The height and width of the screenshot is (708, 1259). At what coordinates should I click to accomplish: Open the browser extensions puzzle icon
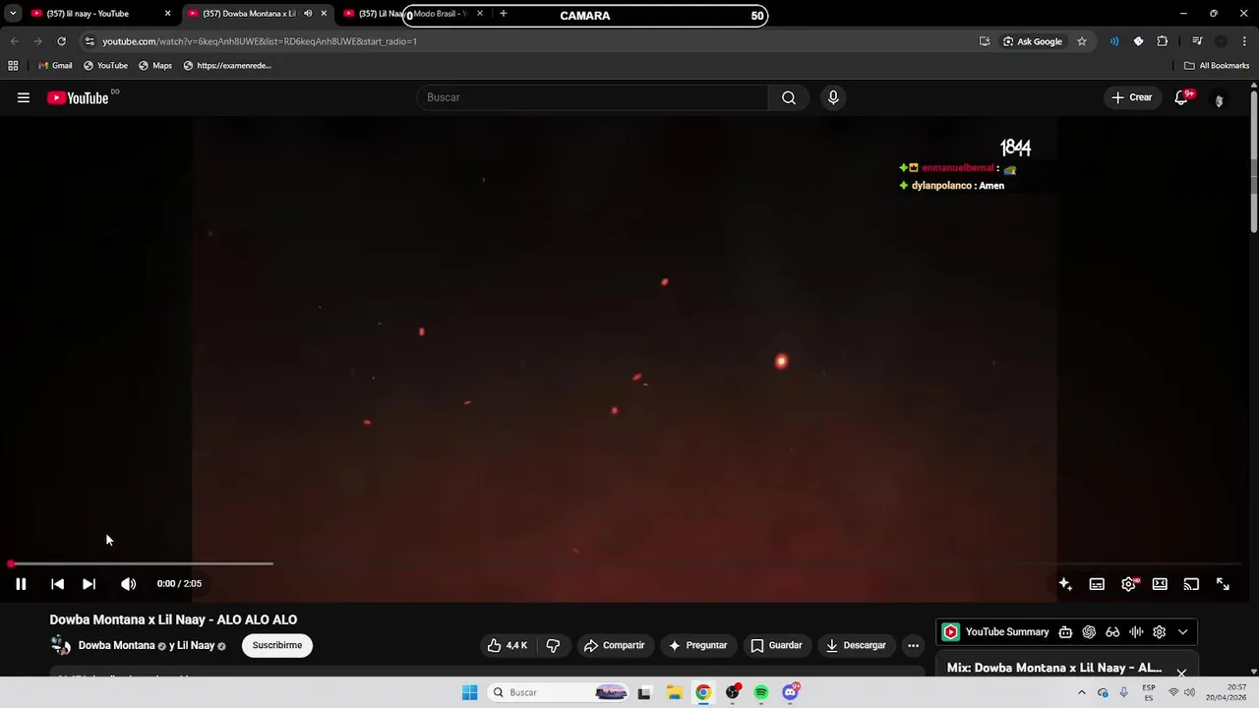(x=1163, y=41)
